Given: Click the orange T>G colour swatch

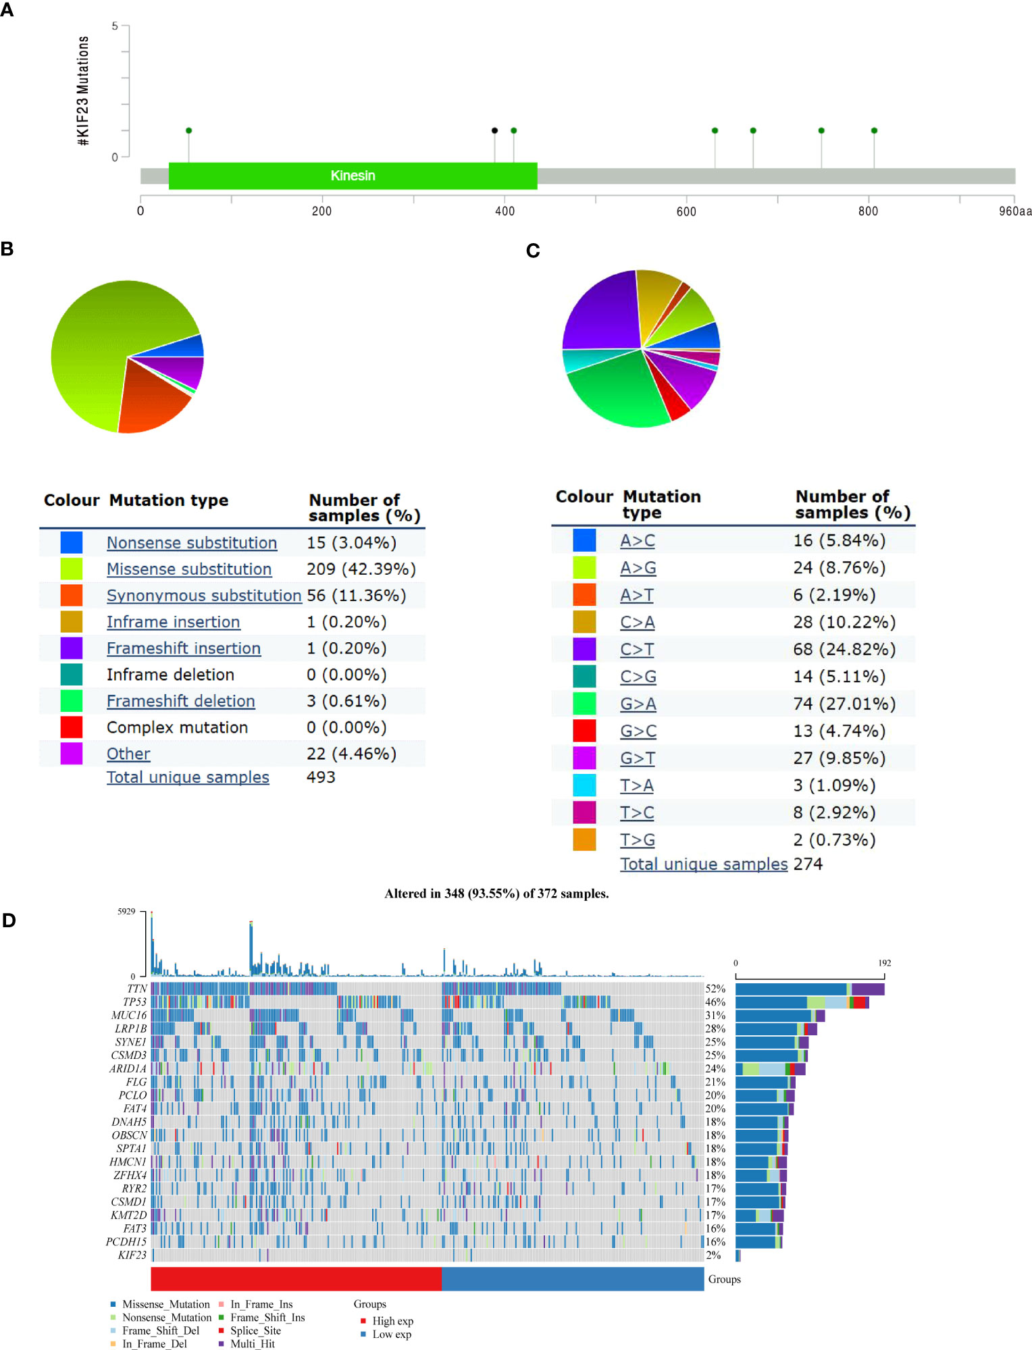Looking at the screenshot, I should pos(584,839).
